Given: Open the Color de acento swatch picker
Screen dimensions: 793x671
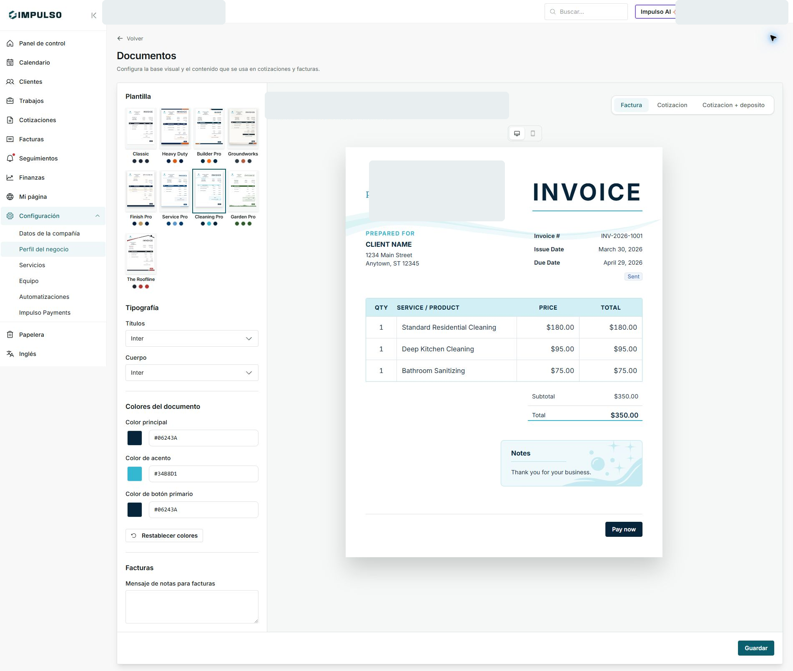Looking at the screenshot, I should coord(135,474).
